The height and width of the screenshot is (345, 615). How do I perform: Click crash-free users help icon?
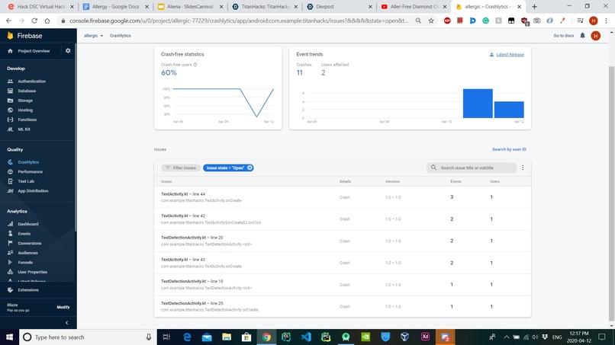[195, 65]
